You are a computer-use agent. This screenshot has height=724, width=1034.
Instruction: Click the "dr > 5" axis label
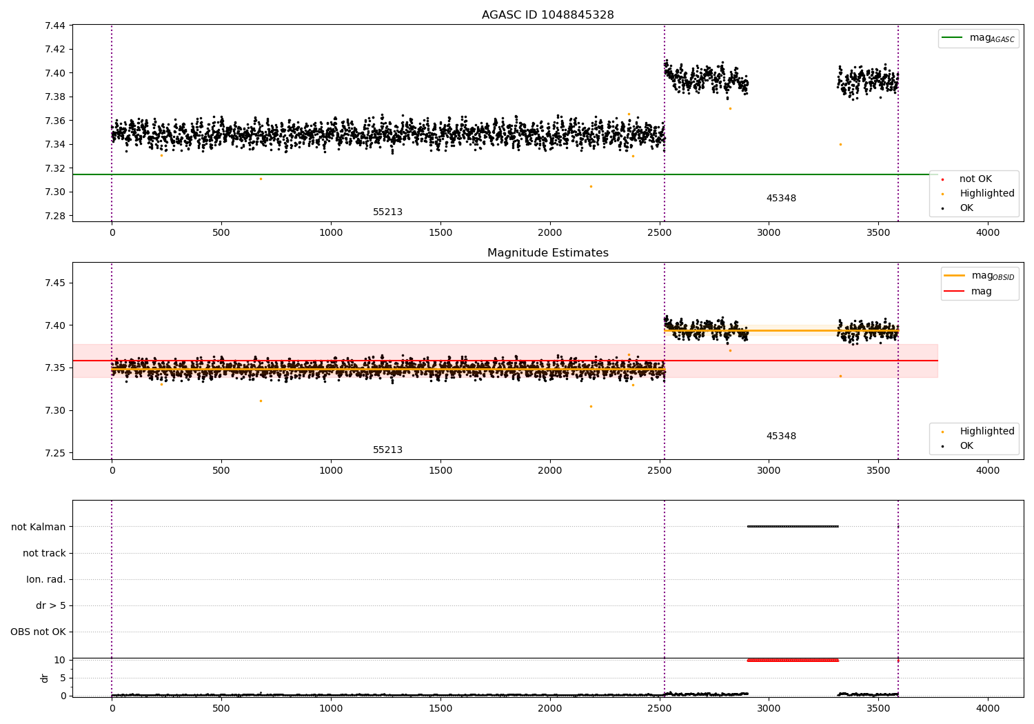tap(51, 605)
